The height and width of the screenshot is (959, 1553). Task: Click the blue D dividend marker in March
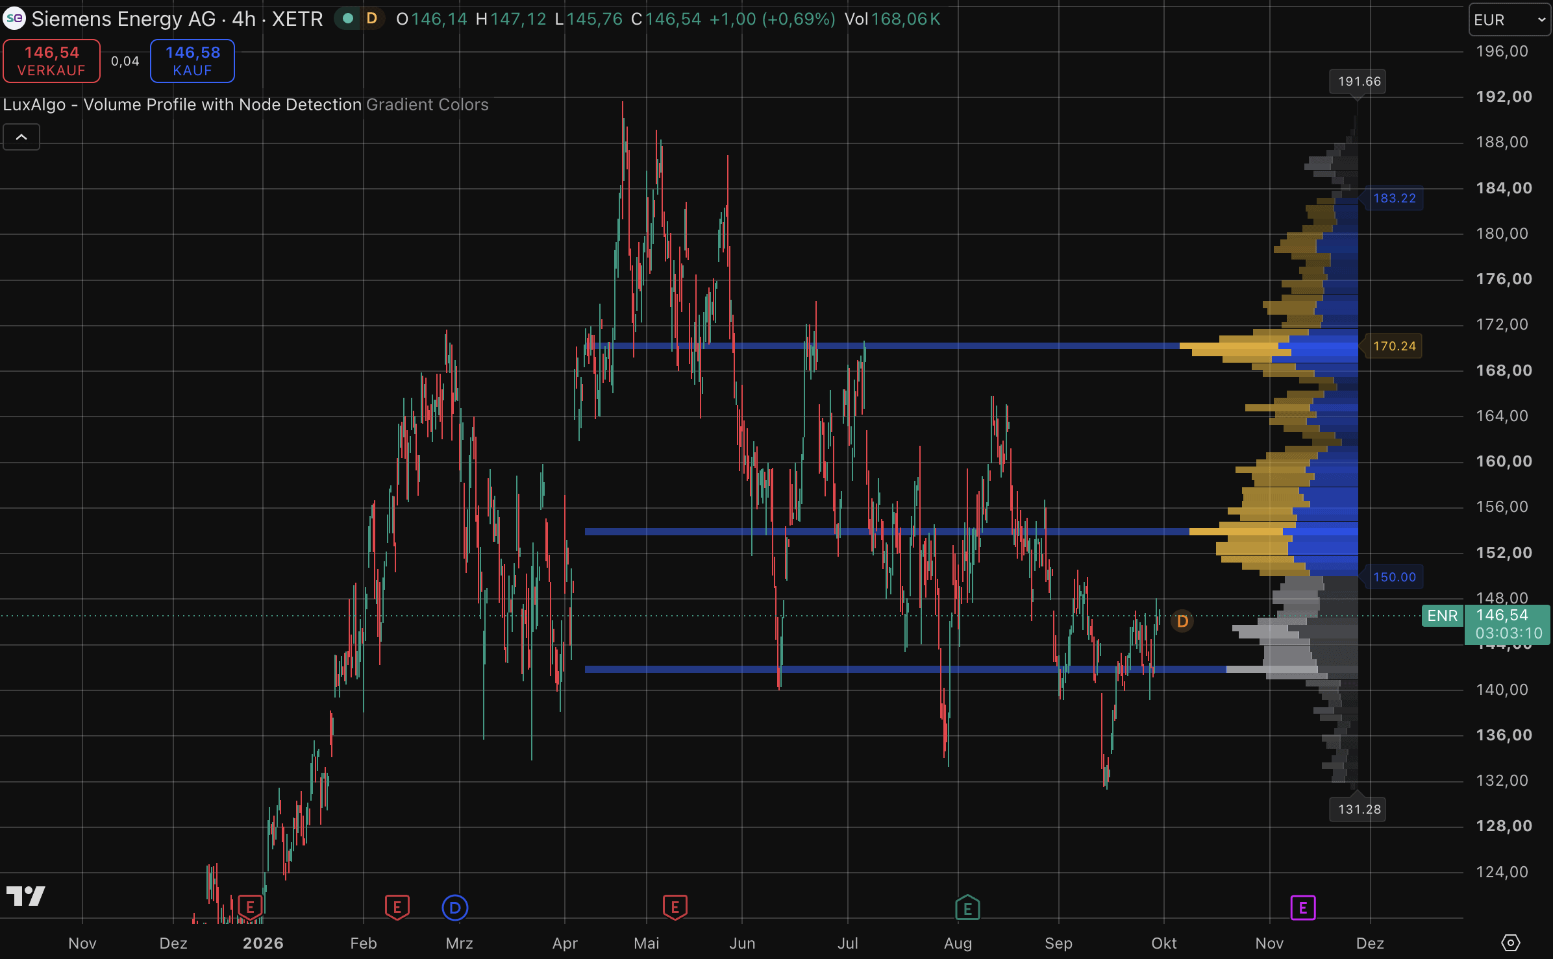pos(455,907)
